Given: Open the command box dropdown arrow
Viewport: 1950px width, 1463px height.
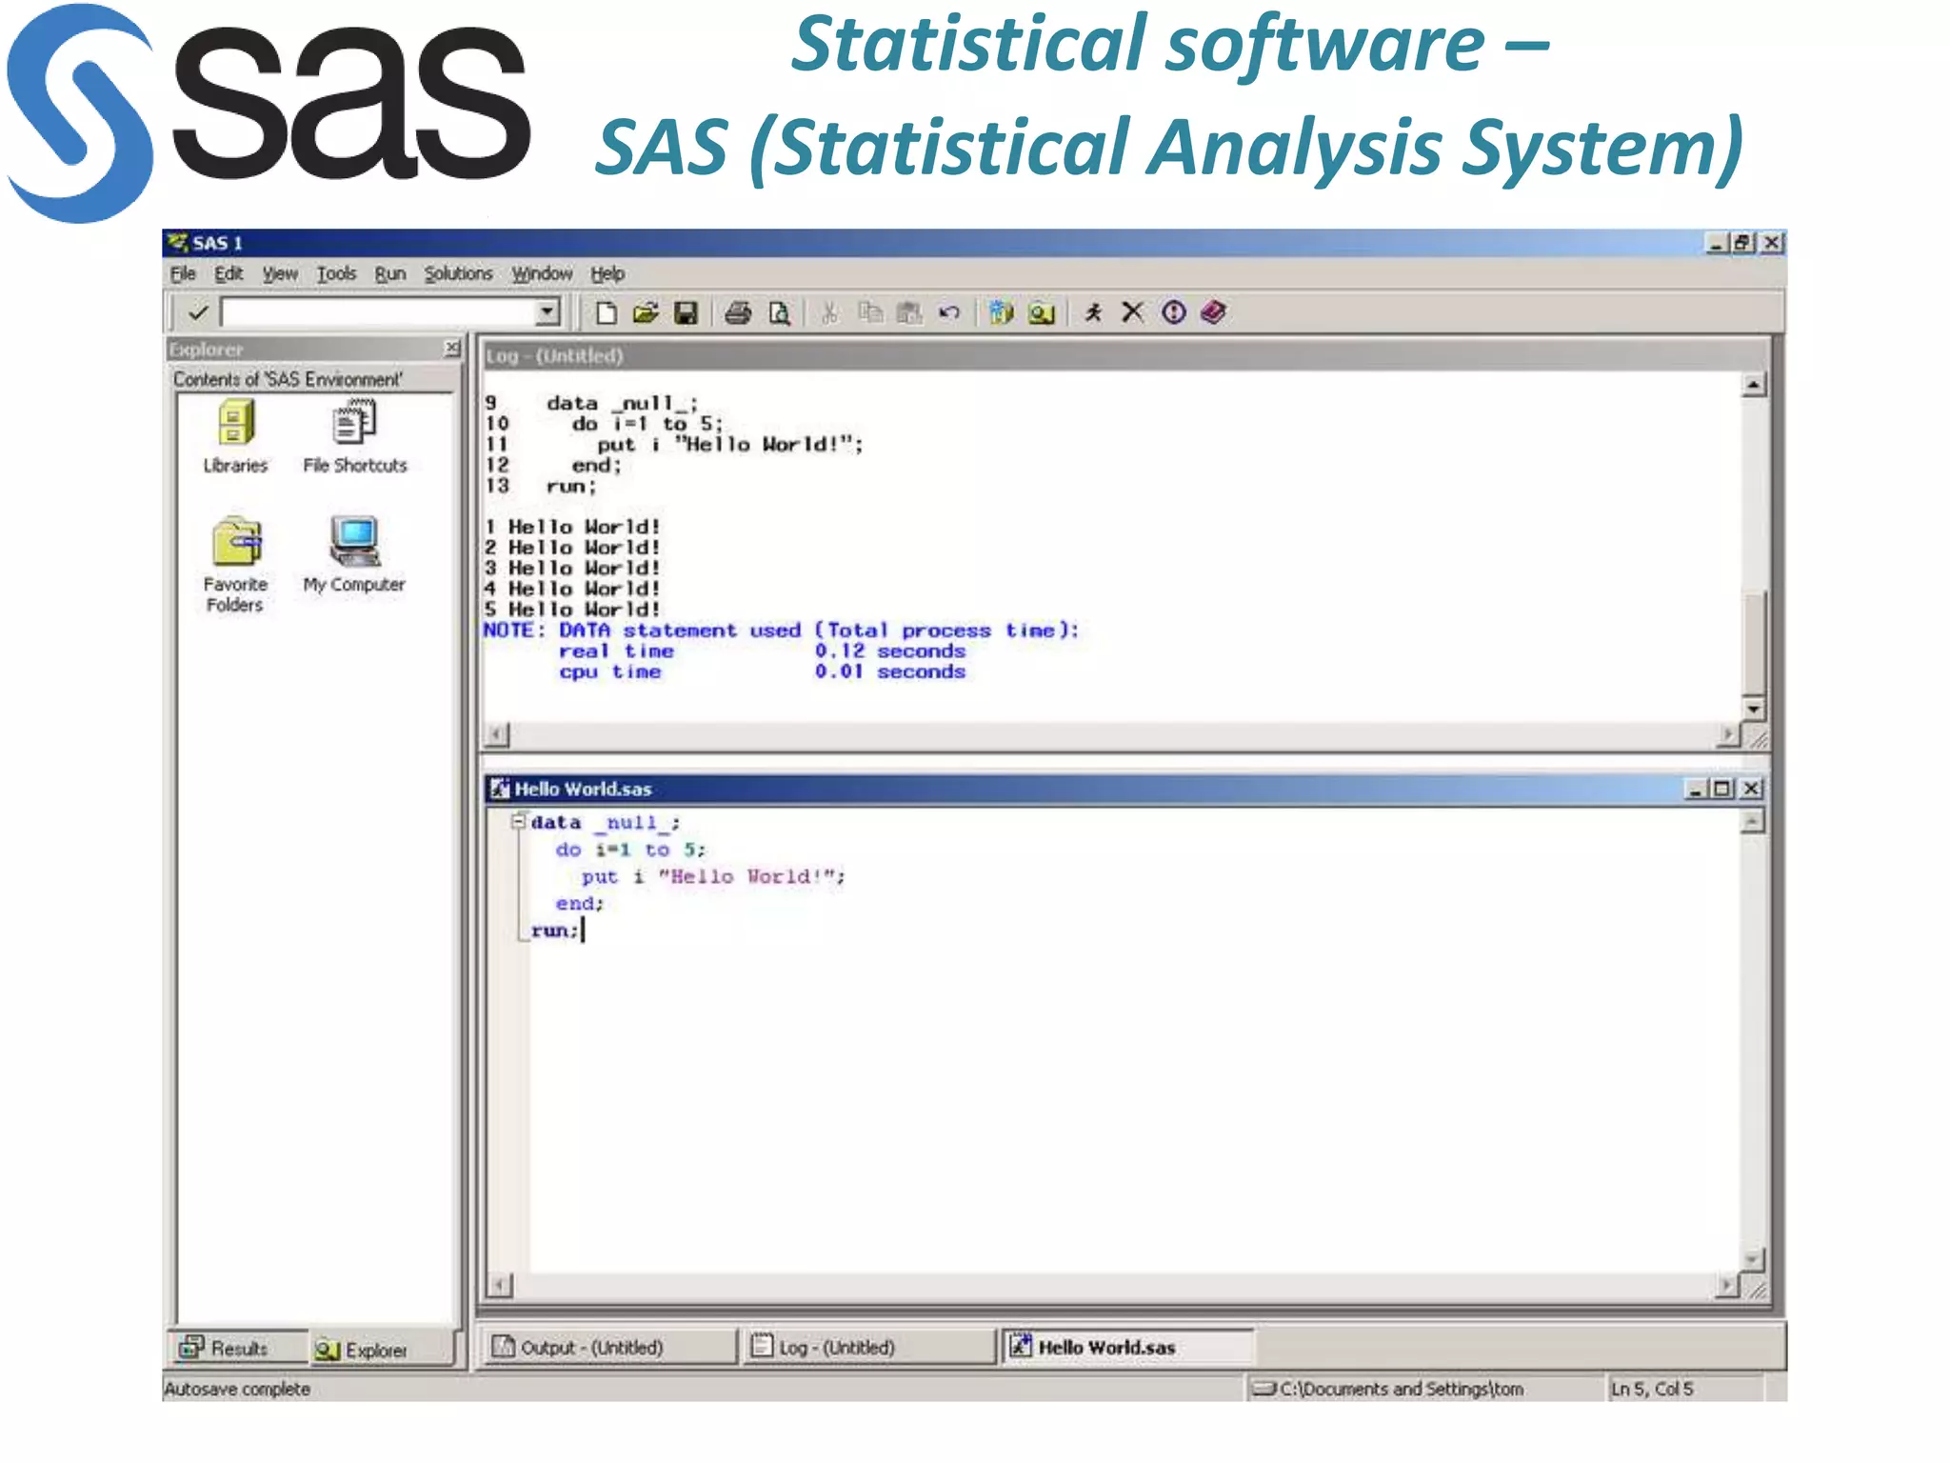Looking at the screenshot, I should pos(547,312).
